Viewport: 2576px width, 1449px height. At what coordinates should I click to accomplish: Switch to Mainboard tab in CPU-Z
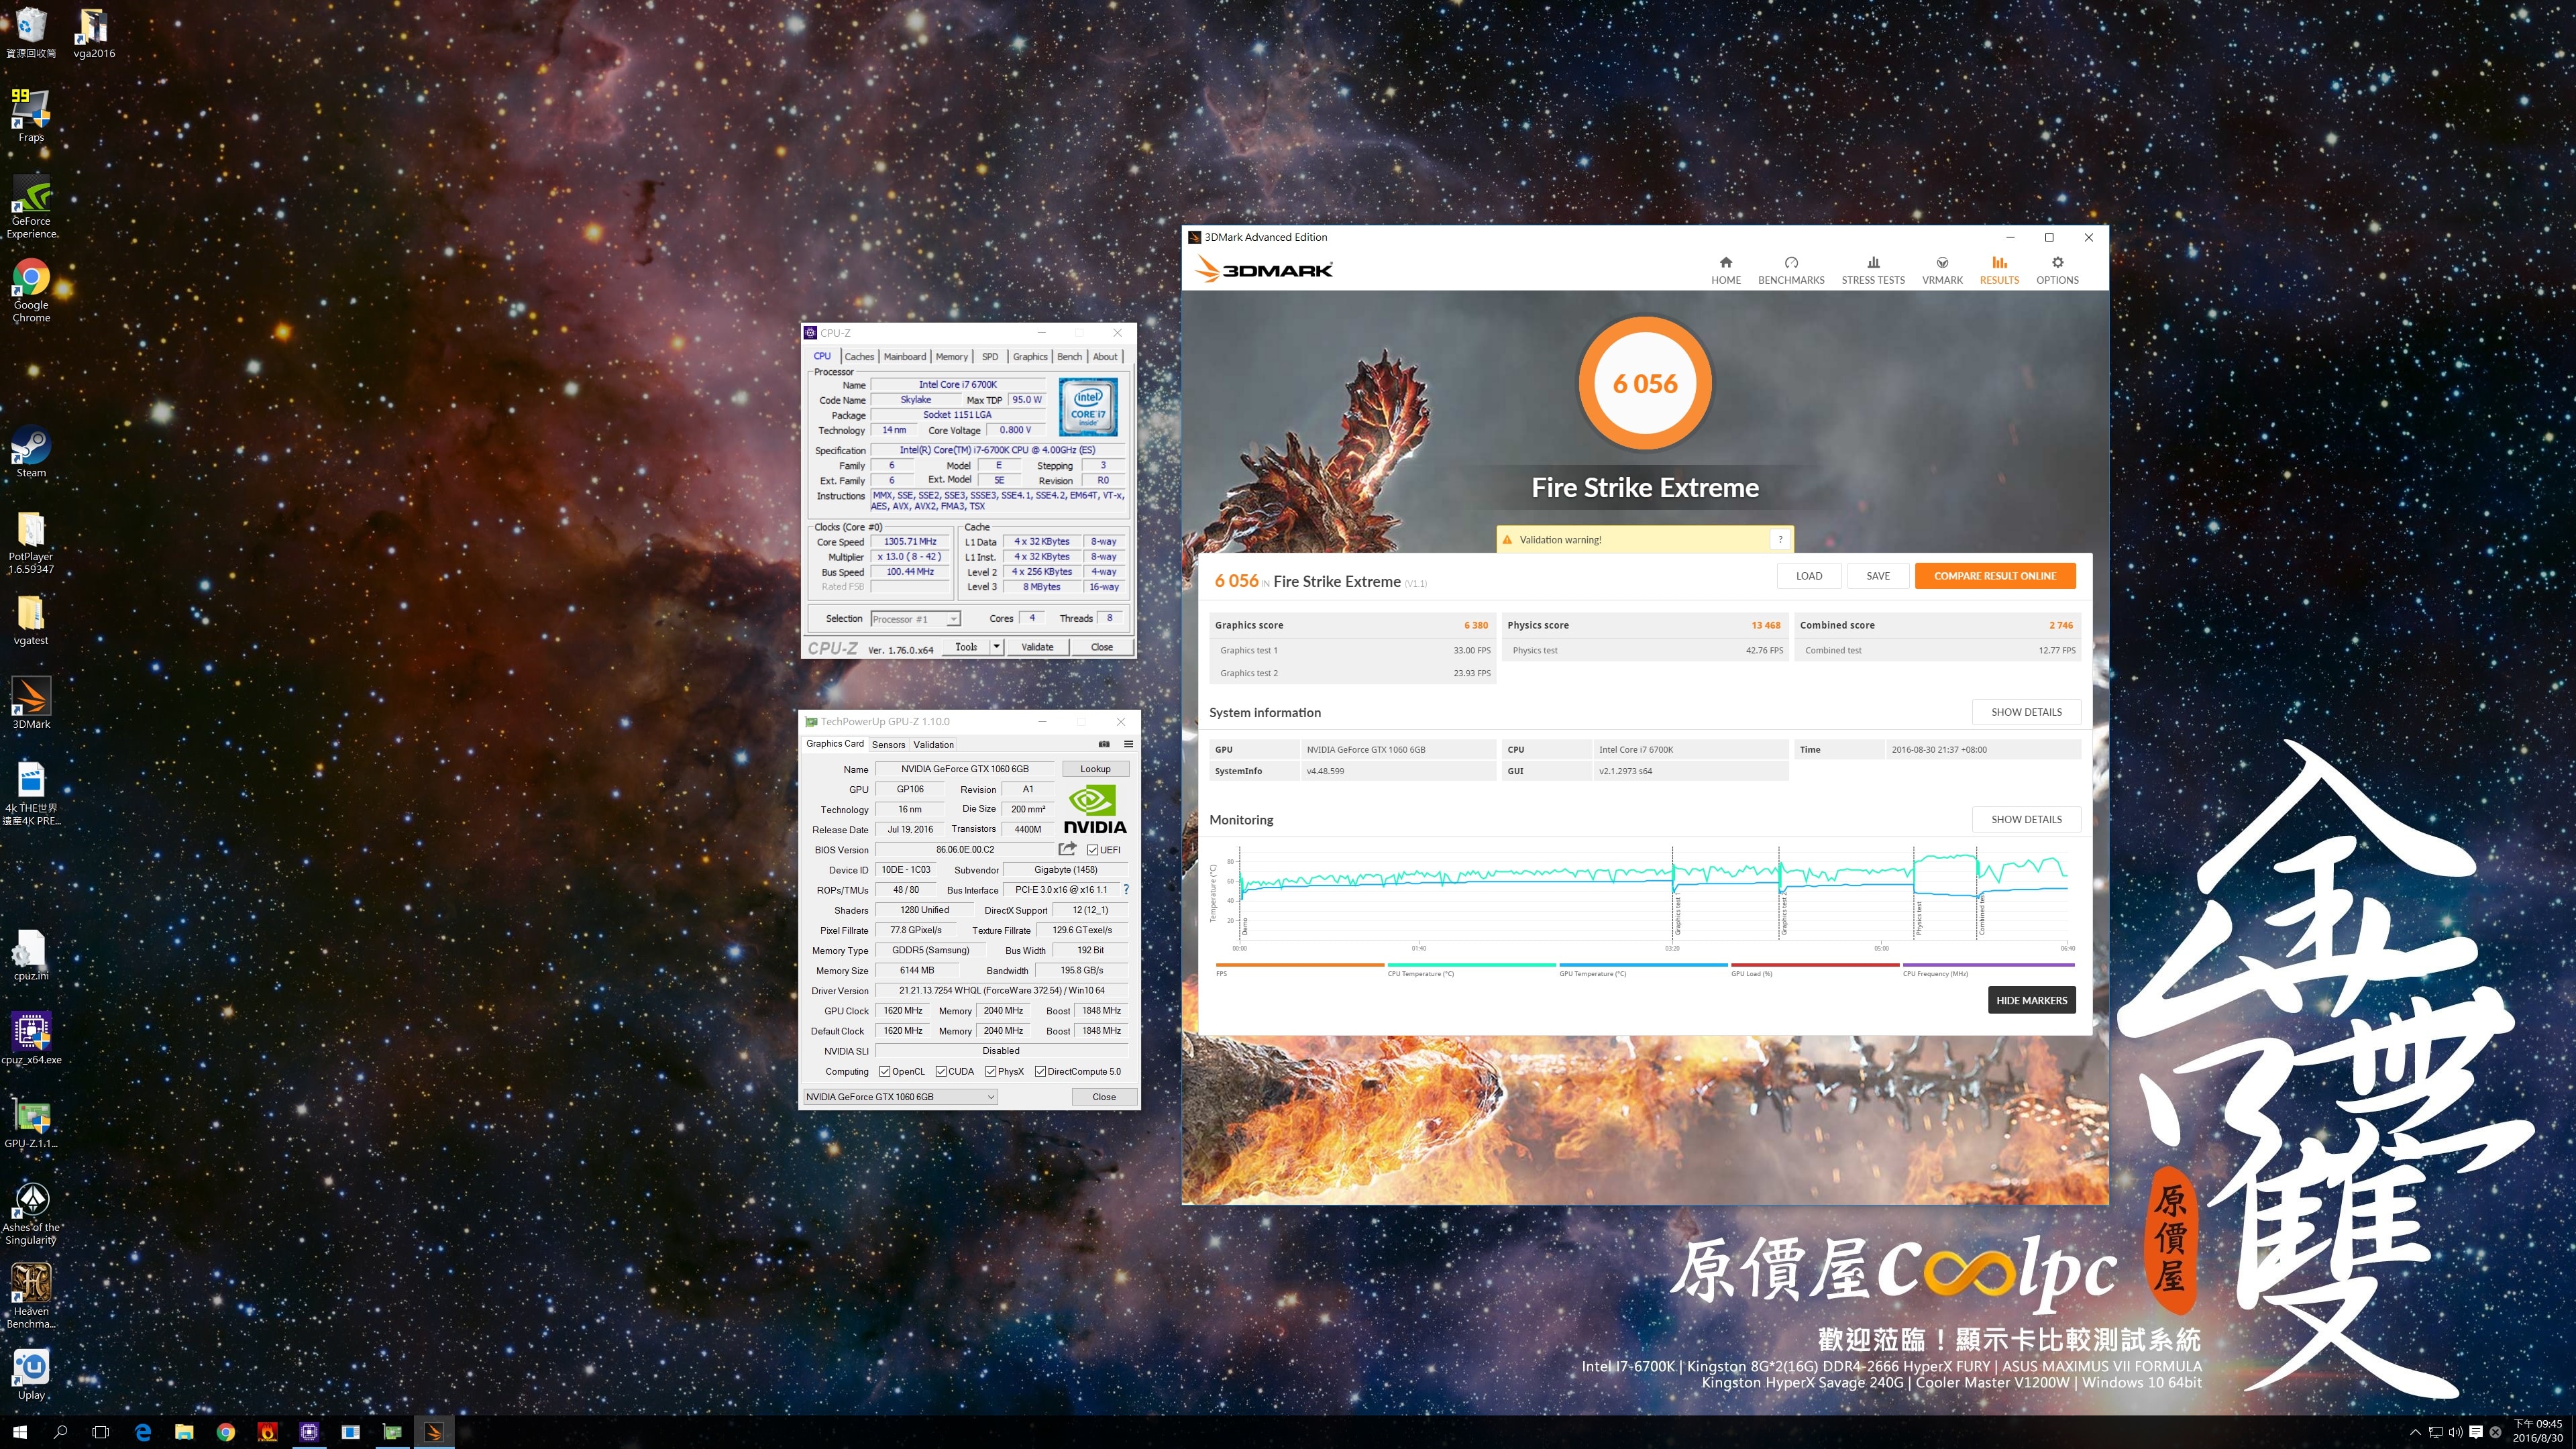tap(905, 357)
